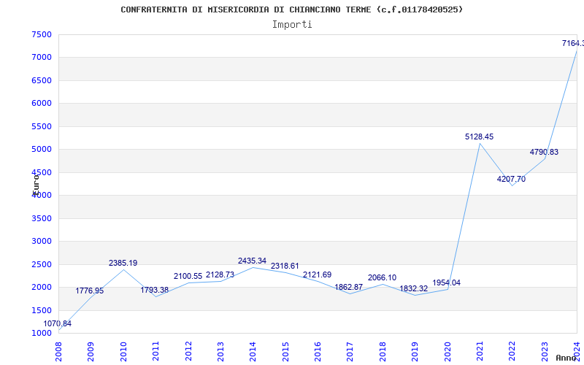Click the Euro y-axis title
584x365 pixels.
point(36,184)
